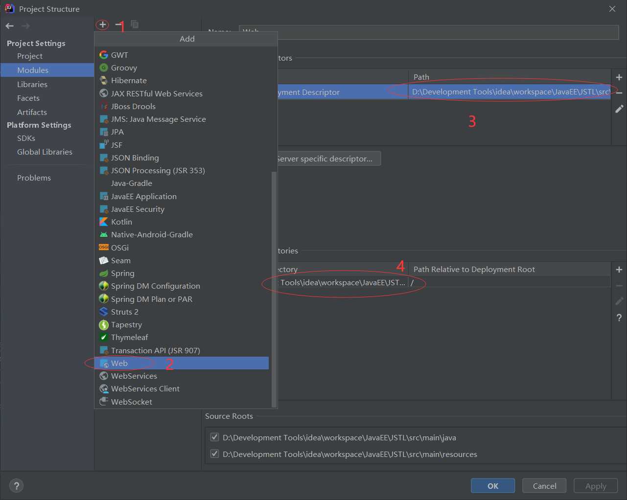Viewport: 627px width, 500px height.
Task: Pick JPA from the Add list
Action: [x=182, y=132]
